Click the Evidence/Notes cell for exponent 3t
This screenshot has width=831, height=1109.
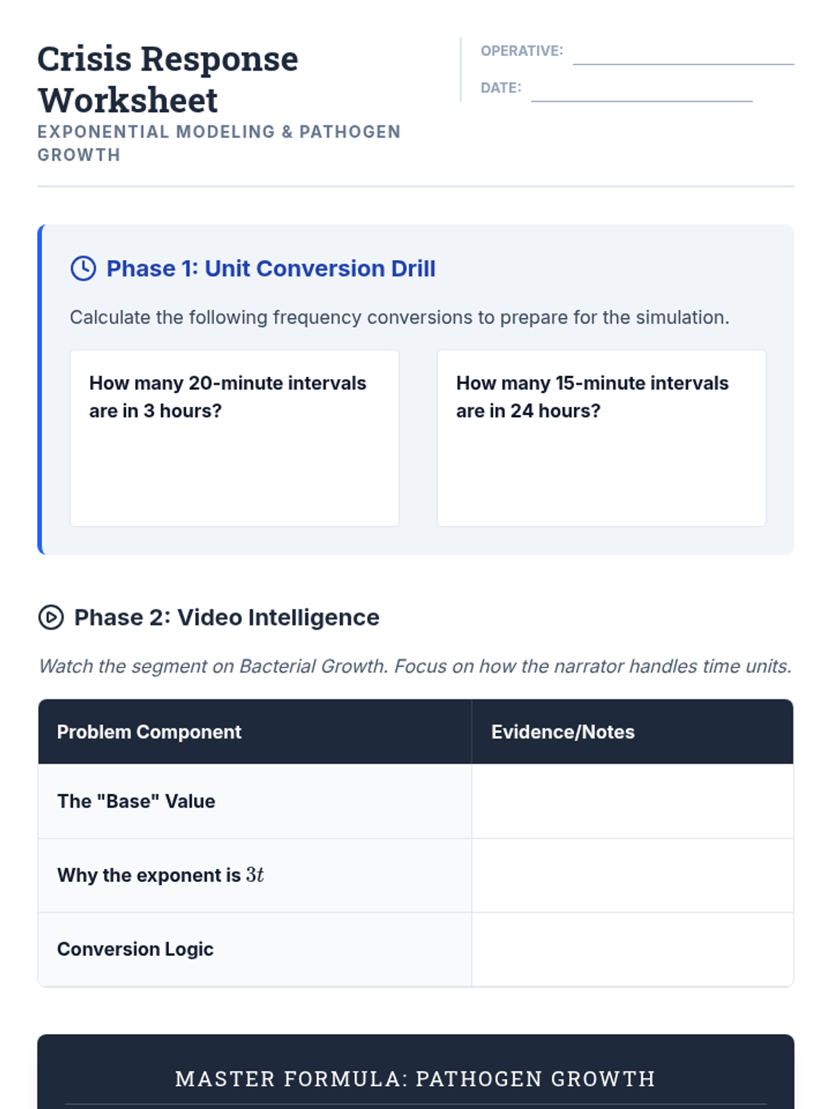[632, 875]
